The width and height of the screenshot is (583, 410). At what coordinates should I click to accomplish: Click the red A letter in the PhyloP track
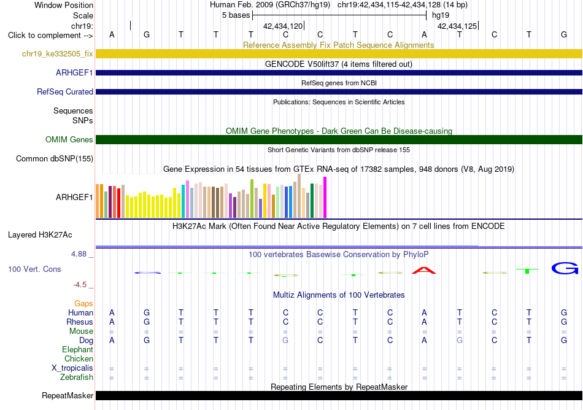pyautogui.click(x=424, y=270)
